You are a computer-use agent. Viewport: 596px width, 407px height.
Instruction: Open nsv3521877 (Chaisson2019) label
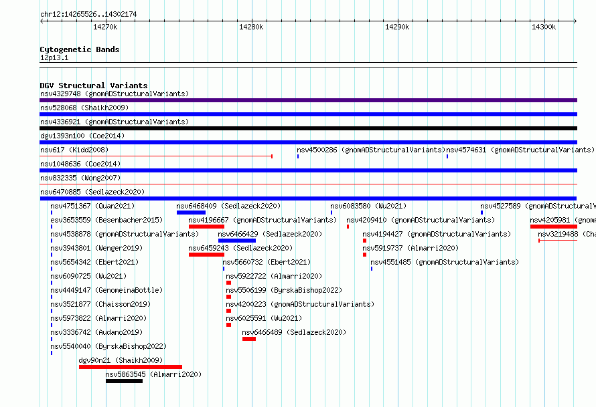pyautogui.click(x=100, y=304)
